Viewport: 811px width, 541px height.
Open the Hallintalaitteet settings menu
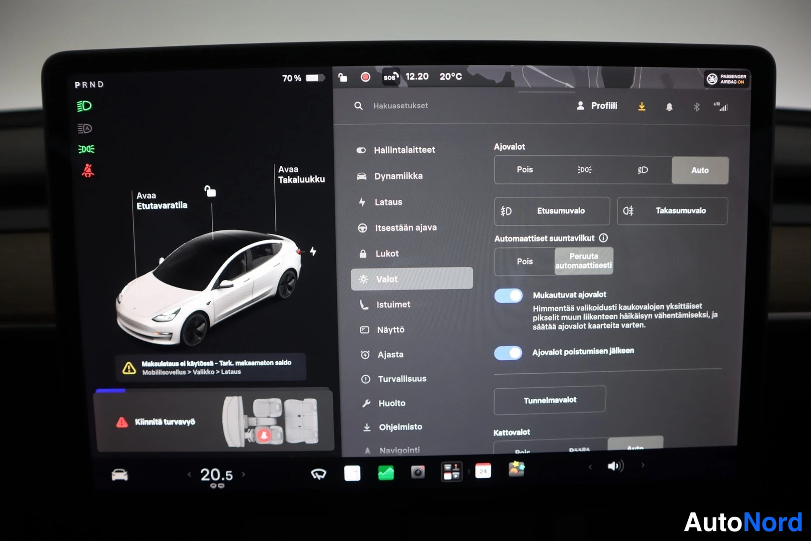395,150
